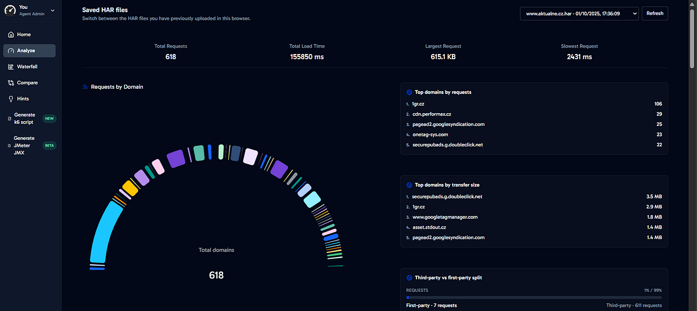Open the Compare section
Image resolution: width=697 pixels, height=311 pixels.
(x=30, y=83)
